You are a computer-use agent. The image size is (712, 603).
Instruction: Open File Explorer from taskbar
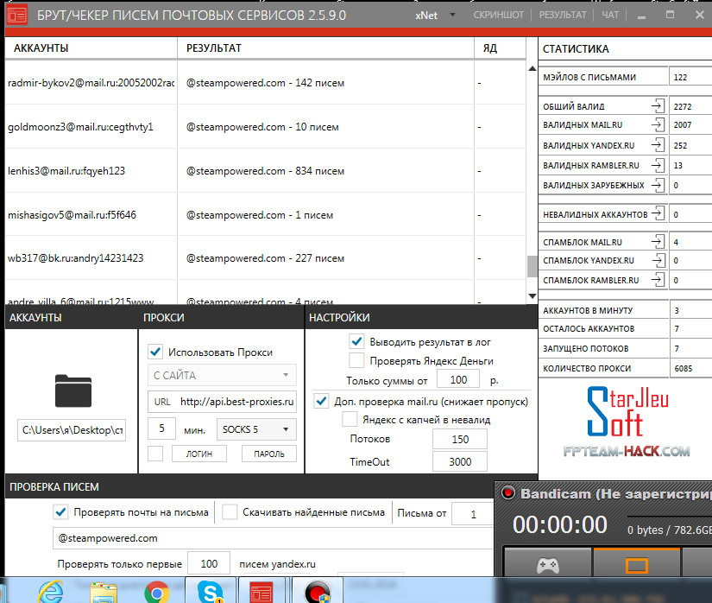(104, 592)
